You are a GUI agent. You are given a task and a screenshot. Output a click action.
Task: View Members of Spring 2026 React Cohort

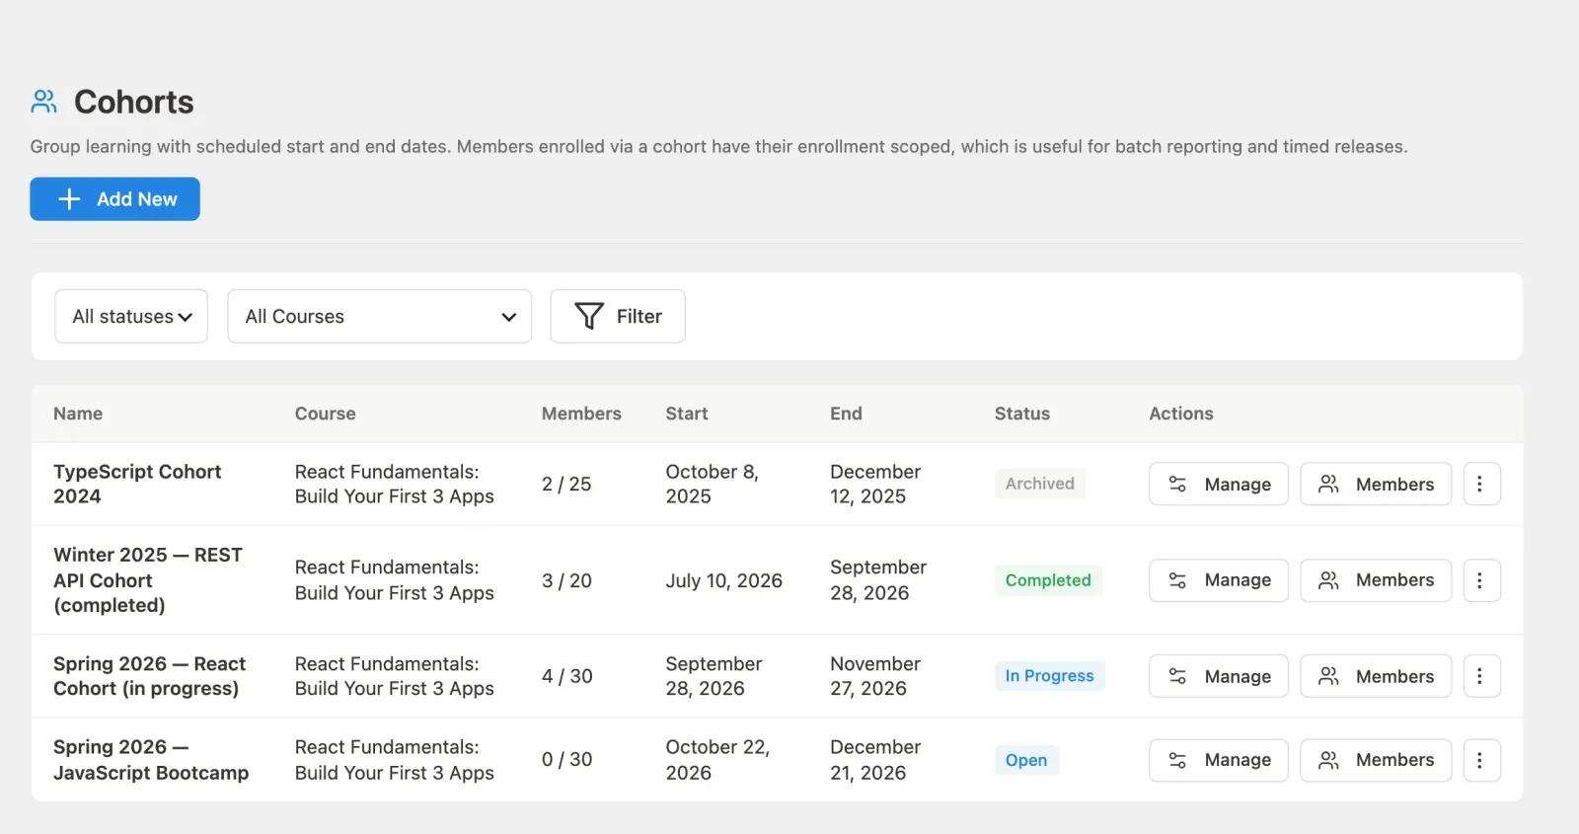pos(1376,676)
